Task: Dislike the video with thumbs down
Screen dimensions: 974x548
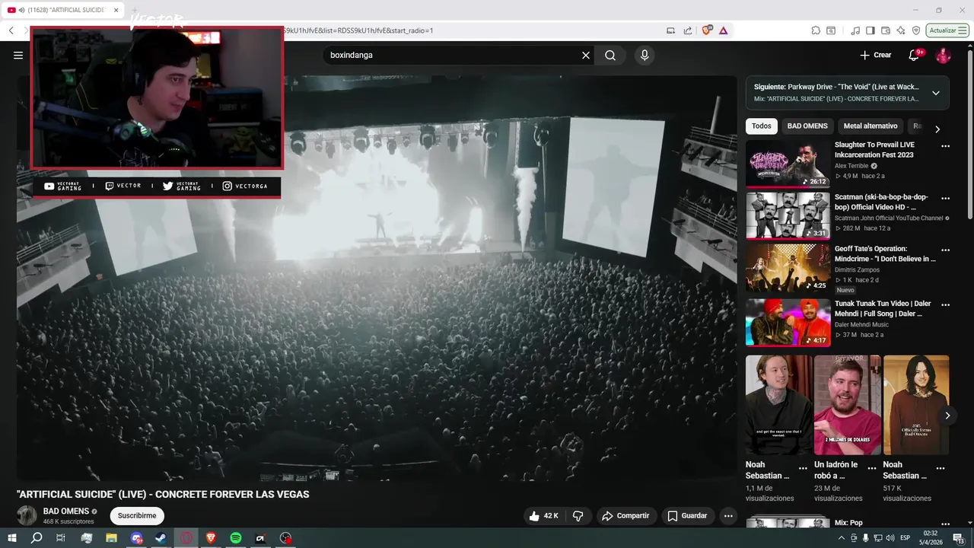Action: [578, 516]
